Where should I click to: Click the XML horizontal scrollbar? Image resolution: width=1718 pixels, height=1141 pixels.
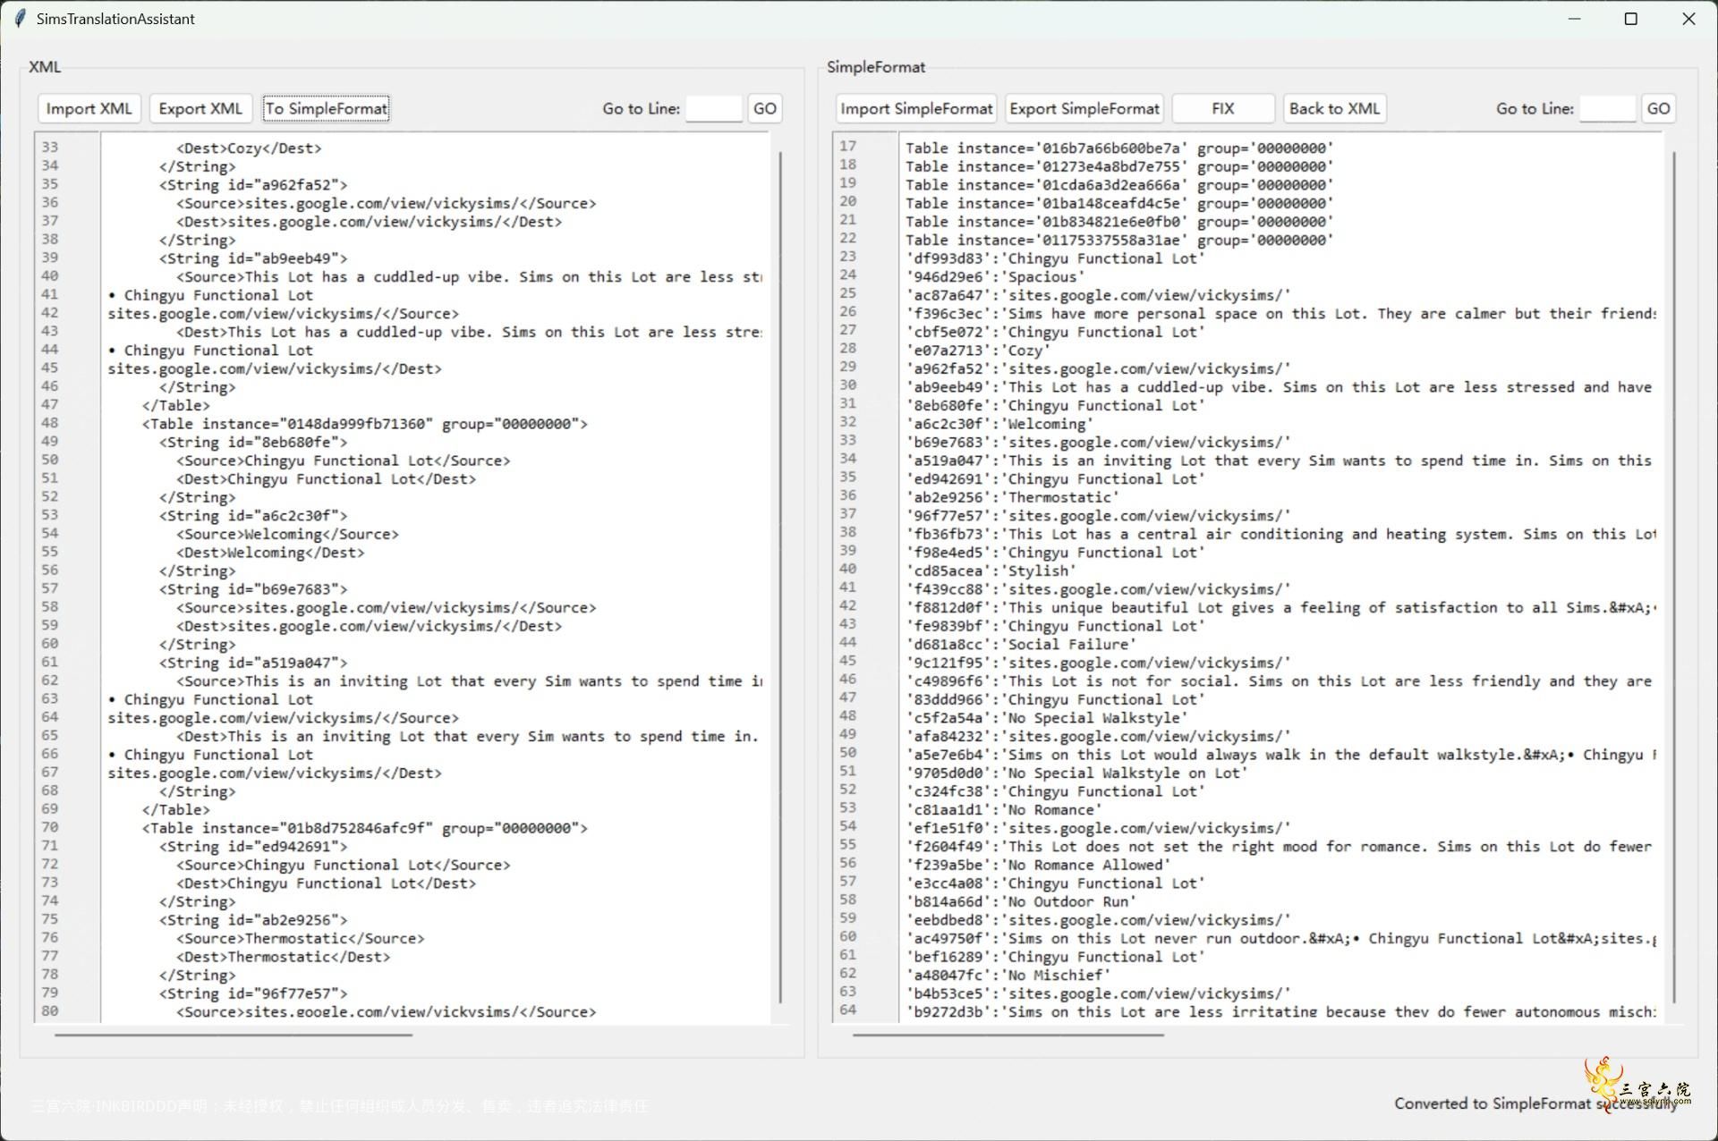tap(234, 1035)
